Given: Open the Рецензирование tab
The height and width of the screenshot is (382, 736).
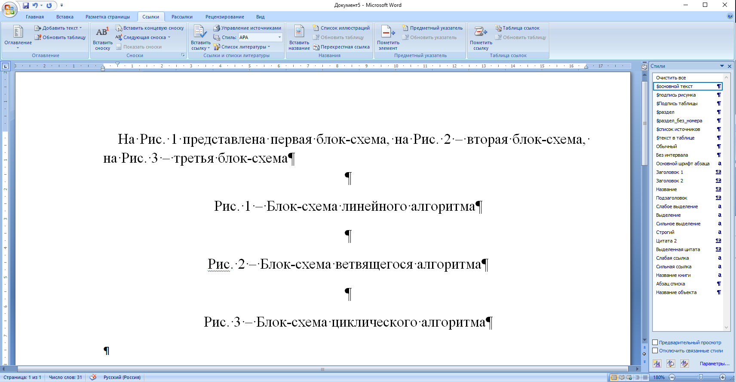Looking at the screenshot, I should (x=225, y=17).
